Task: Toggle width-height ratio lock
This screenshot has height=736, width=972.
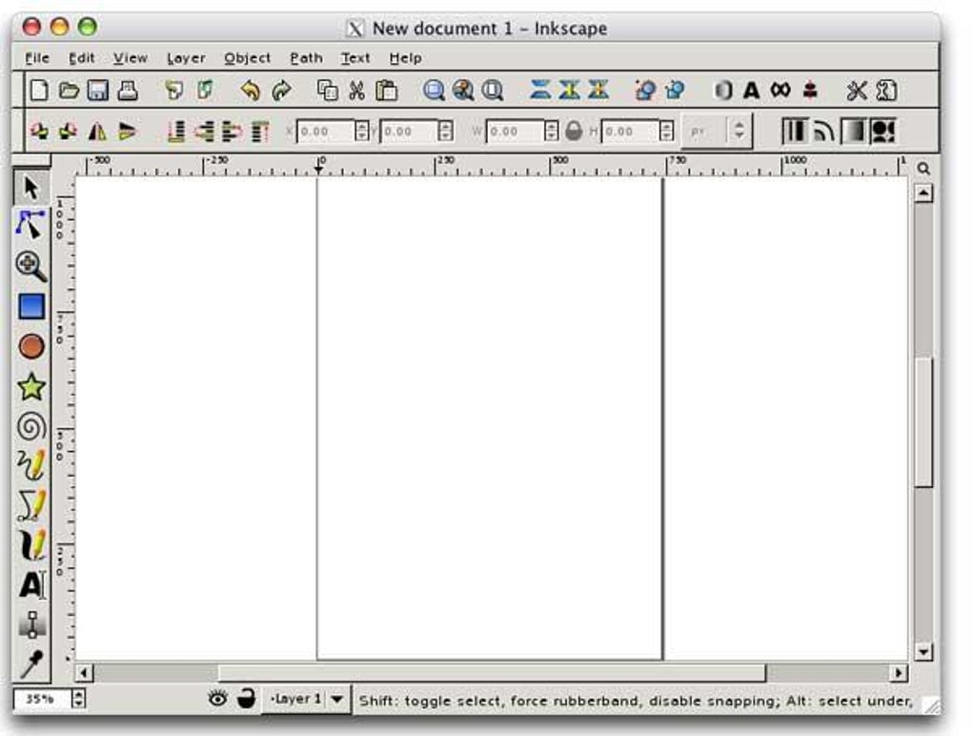Action: tap(574, 131)
